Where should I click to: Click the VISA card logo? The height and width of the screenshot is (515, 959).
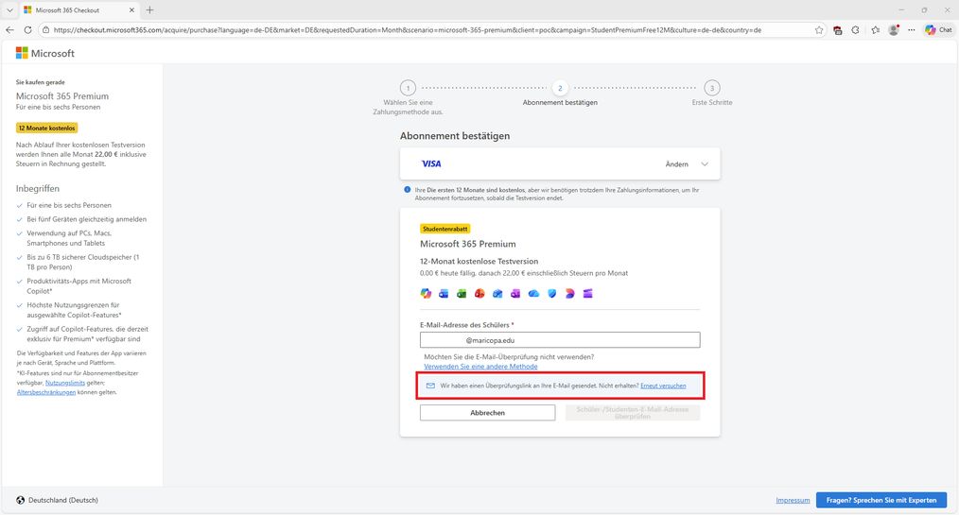(x=431, y=163)
